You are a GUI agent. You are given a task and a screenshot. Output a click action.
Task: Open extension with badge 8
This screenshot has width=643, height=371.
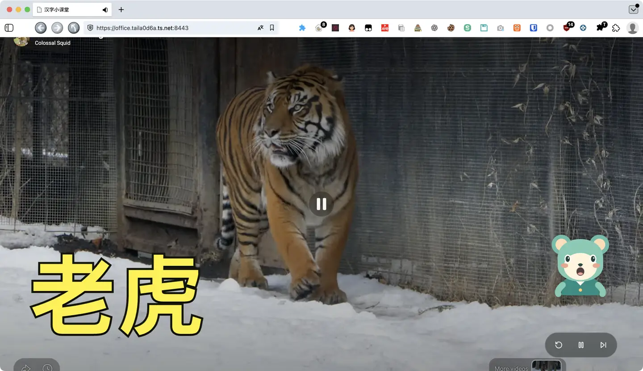pos(319,27)
